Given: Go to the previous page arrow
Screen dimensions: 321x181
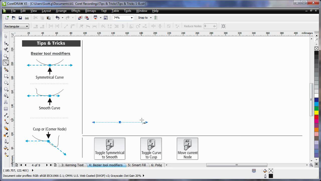Looking at the screenshot, I should [x=25, y=165].
